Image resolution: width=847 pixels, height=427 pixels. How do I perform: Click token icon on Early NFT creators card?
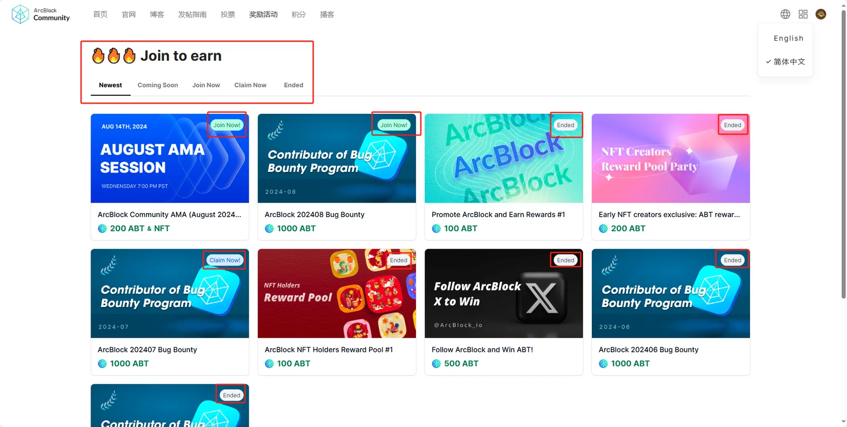pyautogui.click(x=603, y=229)
